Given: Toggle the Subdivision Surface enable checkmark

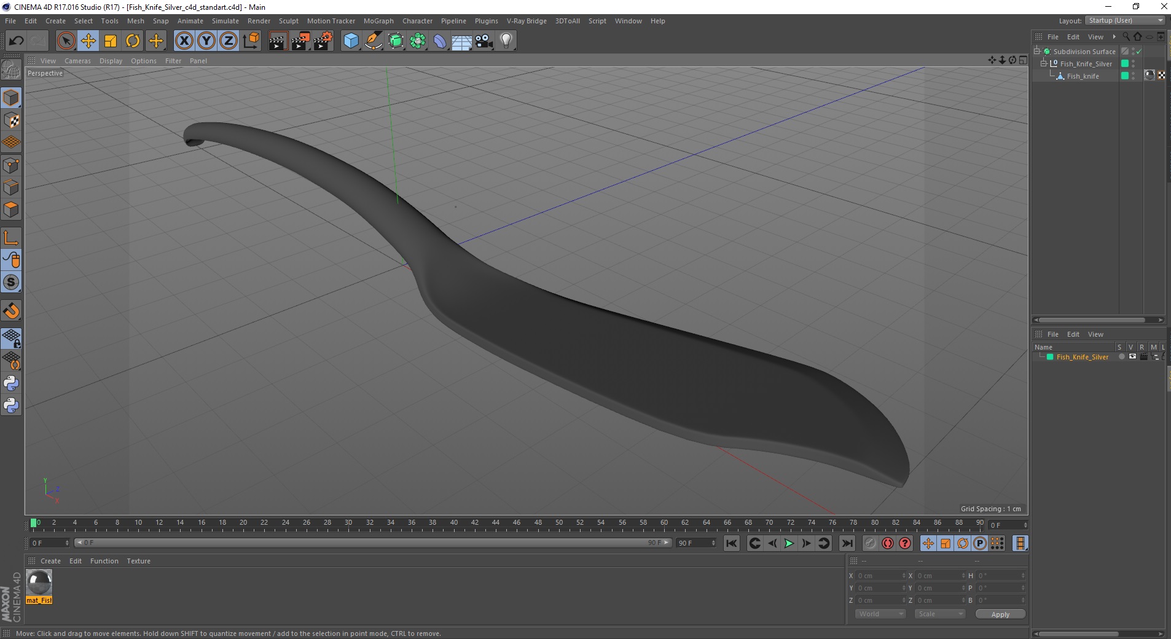Looking at the screenshot, I should [1138, 52].
